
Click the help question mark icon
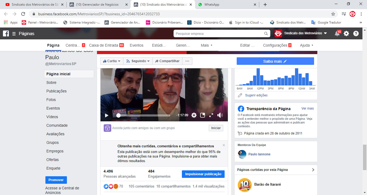[356, 33]
